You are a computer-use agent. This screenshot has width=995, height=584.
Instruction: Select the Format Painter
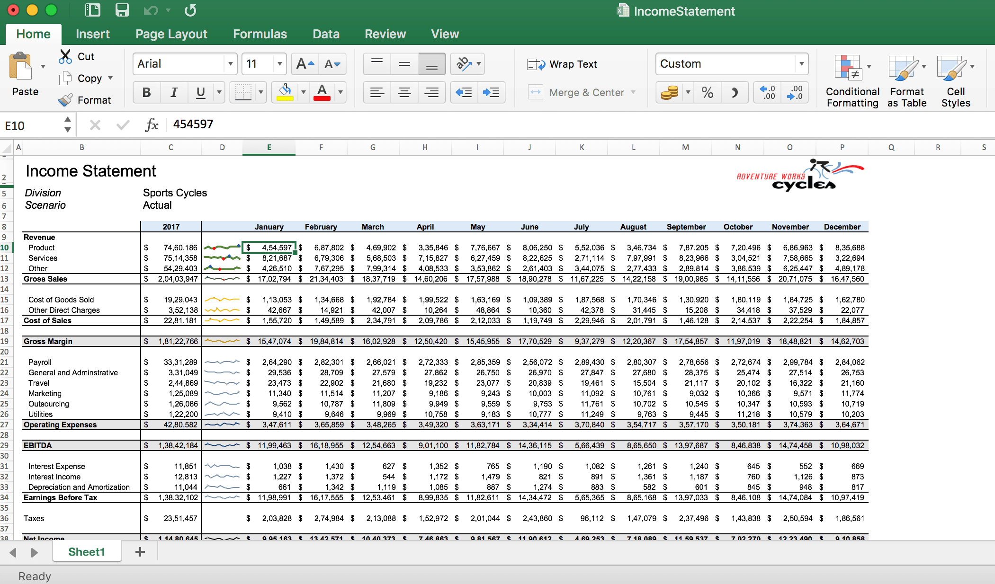tap(85, 100)
